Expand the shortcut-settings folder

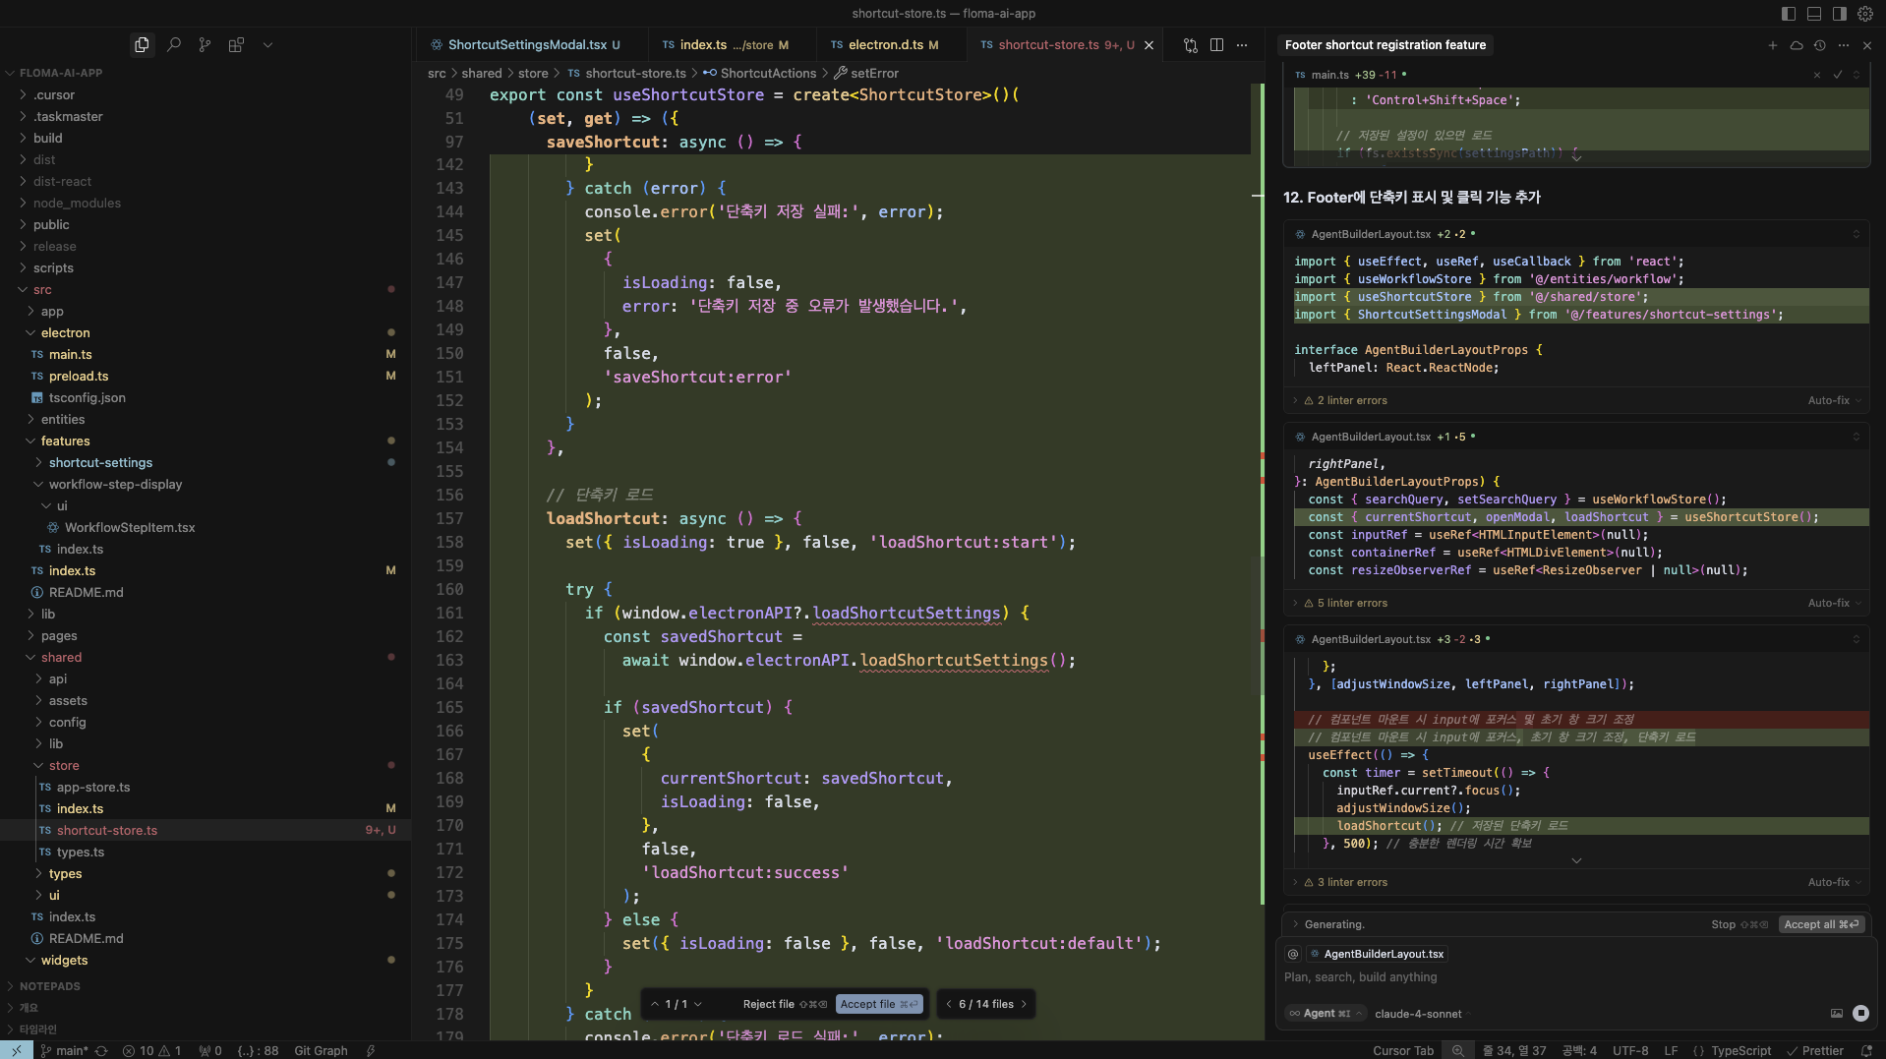(x=100, y=463)
